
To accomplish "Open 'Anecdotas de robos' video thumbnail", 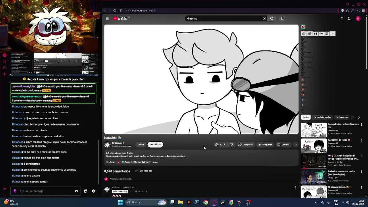I will click(x=314, y=146).
